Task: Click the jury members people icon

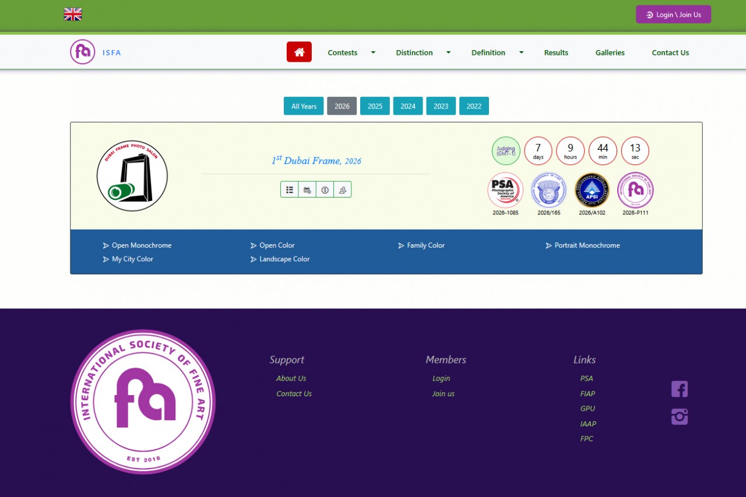Action: [x=343, y=189]
